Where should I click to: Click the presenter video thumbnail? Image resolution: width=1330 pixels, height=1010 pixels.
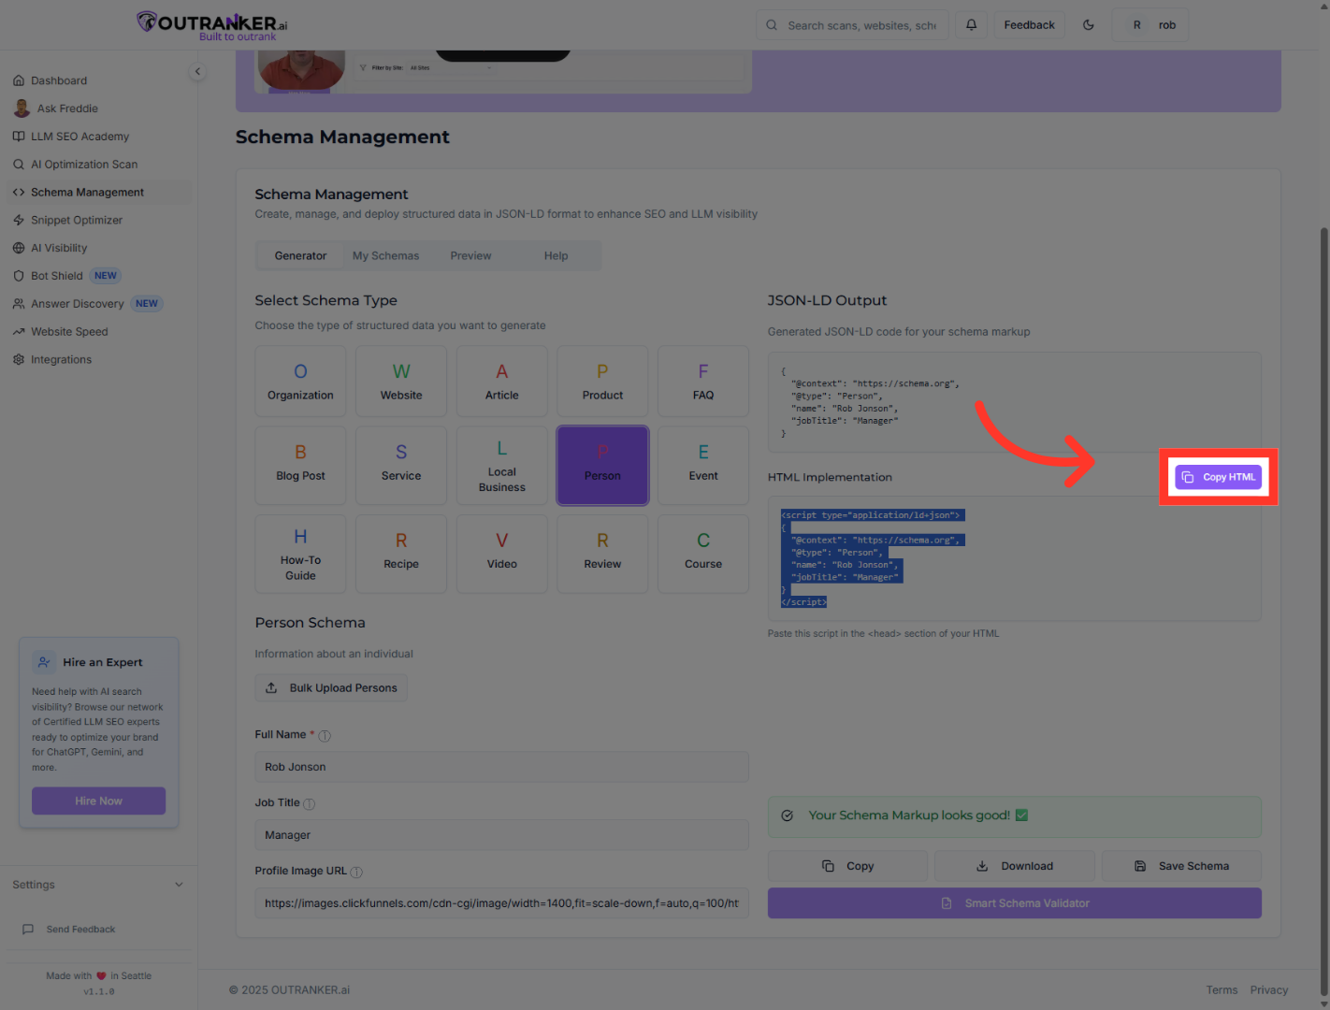coord(301,70)
